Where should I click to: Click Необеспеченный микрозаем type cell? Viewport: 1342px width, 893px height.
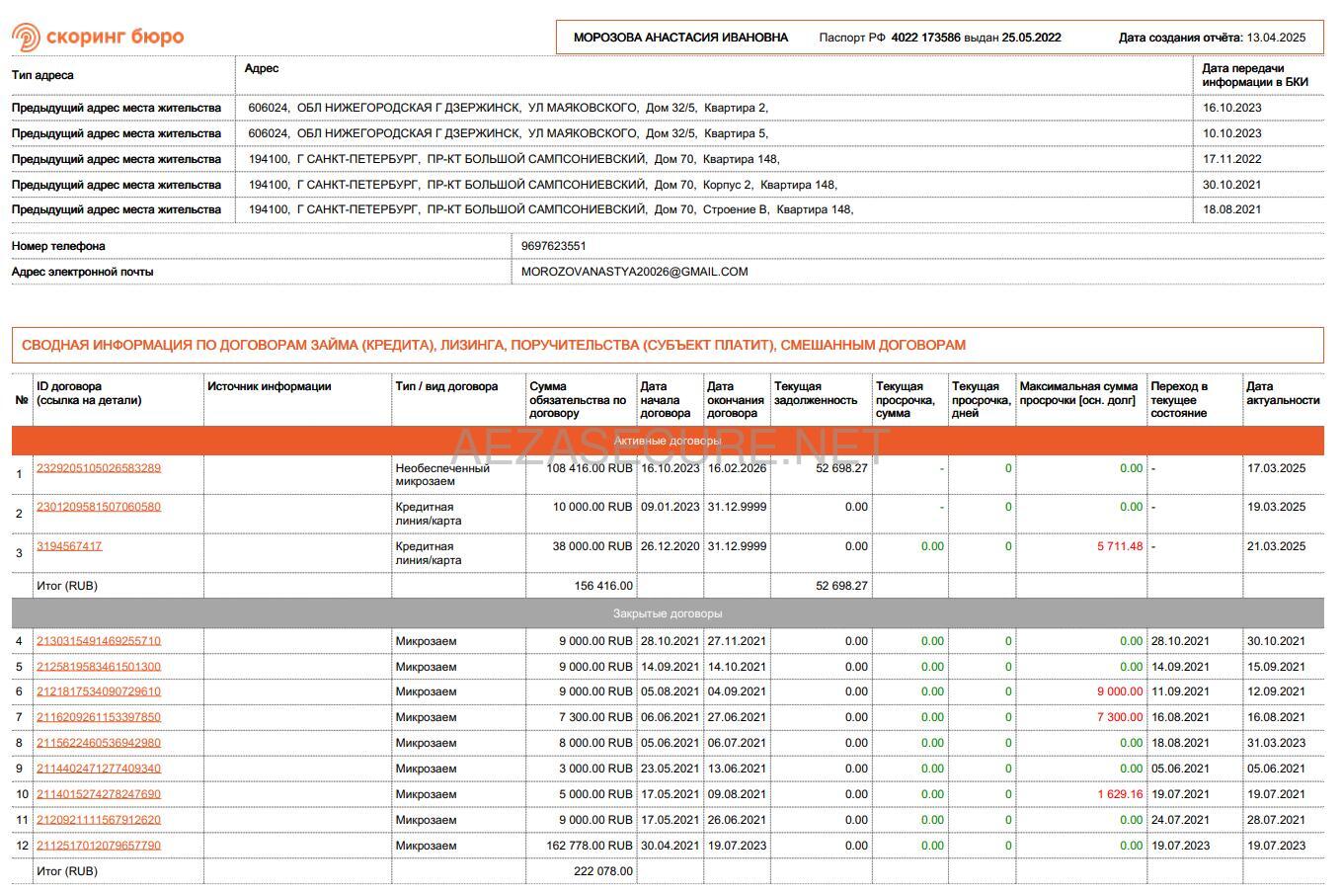[x=442, y=475]
